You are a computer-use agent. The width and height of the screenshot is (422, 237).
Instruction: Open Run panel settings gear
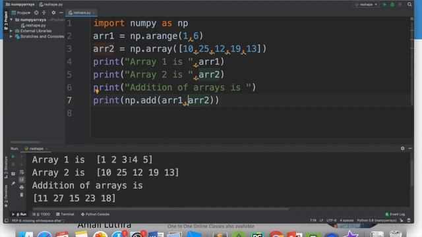402,148
